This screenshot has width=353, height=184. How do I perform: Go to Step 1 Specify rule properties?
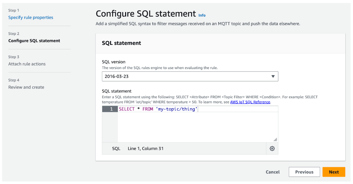[x=31, y=17]
